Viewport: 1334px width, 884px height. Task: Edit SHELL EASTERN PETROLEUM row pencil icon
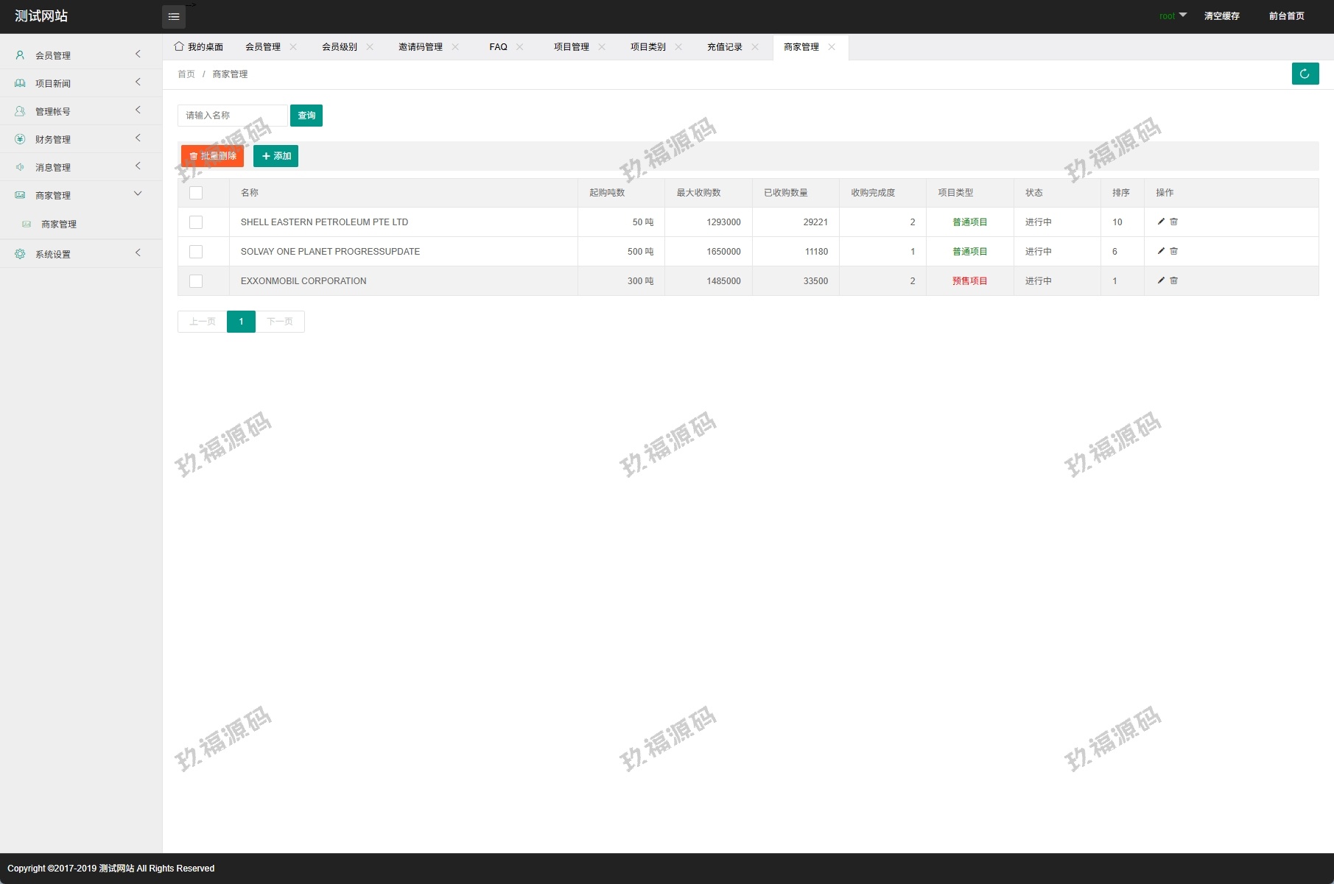pyautogui.click(x=1161, y=222)
